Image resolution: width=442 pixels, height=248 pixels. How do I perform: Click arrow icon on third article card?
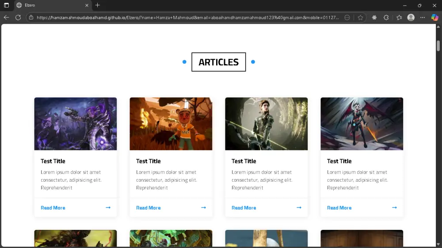299,207
